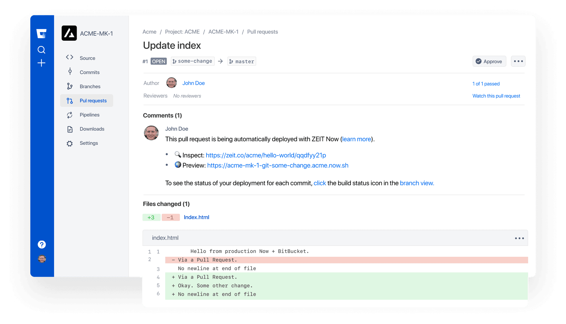
Task: Click the user profile avatar in sidebar
Action: [42, 259]
